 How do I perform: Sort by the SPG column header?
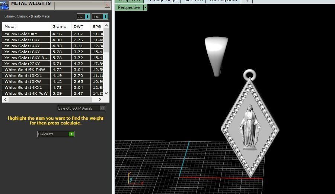[97, 26]
